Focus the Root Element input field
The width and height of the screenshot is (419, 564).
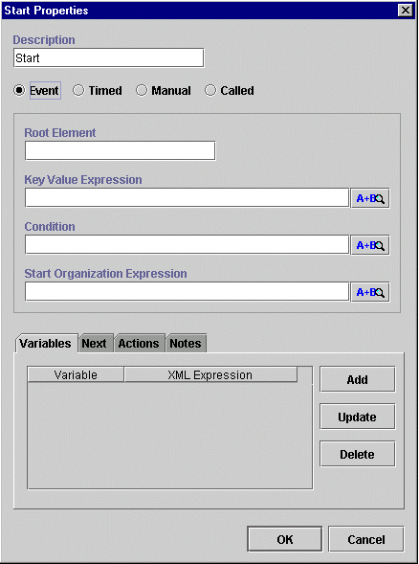120,150
